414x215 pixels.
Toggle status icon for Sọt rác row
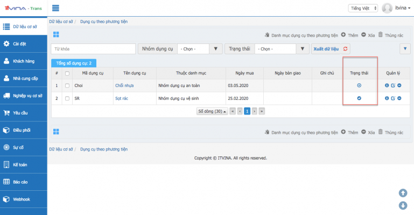[359, 98]
